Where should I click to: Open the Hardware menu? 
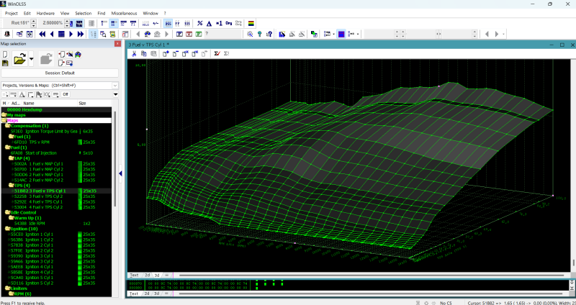click(x=45, y=13)
